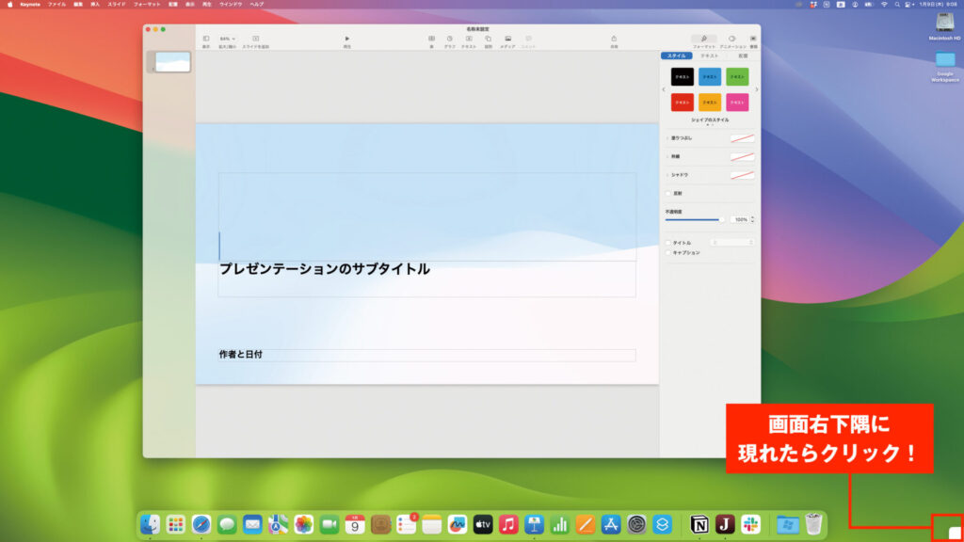Open Freeform from the Dock
This screenshot has height=542, width=964.
point(458,524)
